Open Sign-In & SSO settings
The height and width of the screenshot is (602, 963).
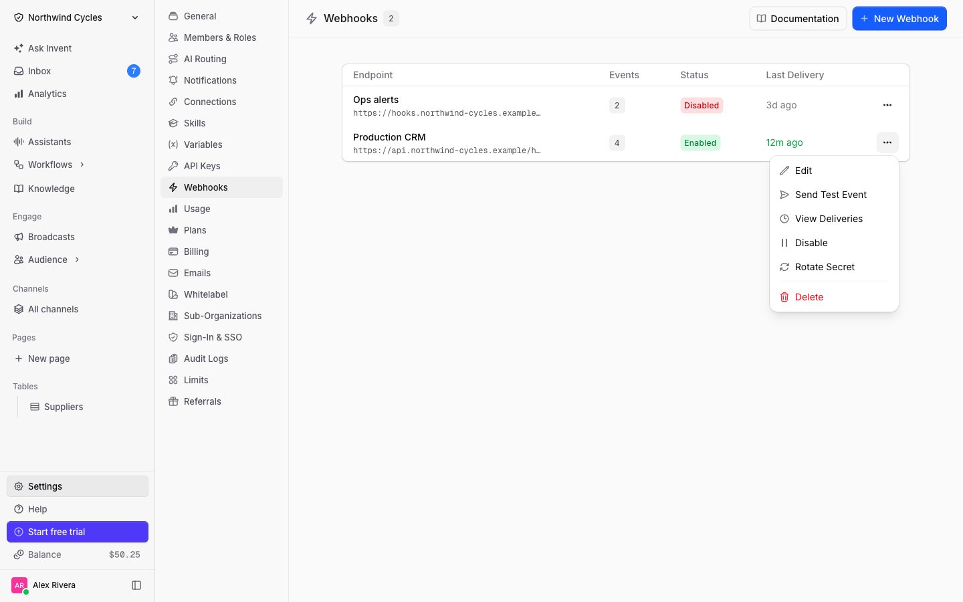click(221, 337)
